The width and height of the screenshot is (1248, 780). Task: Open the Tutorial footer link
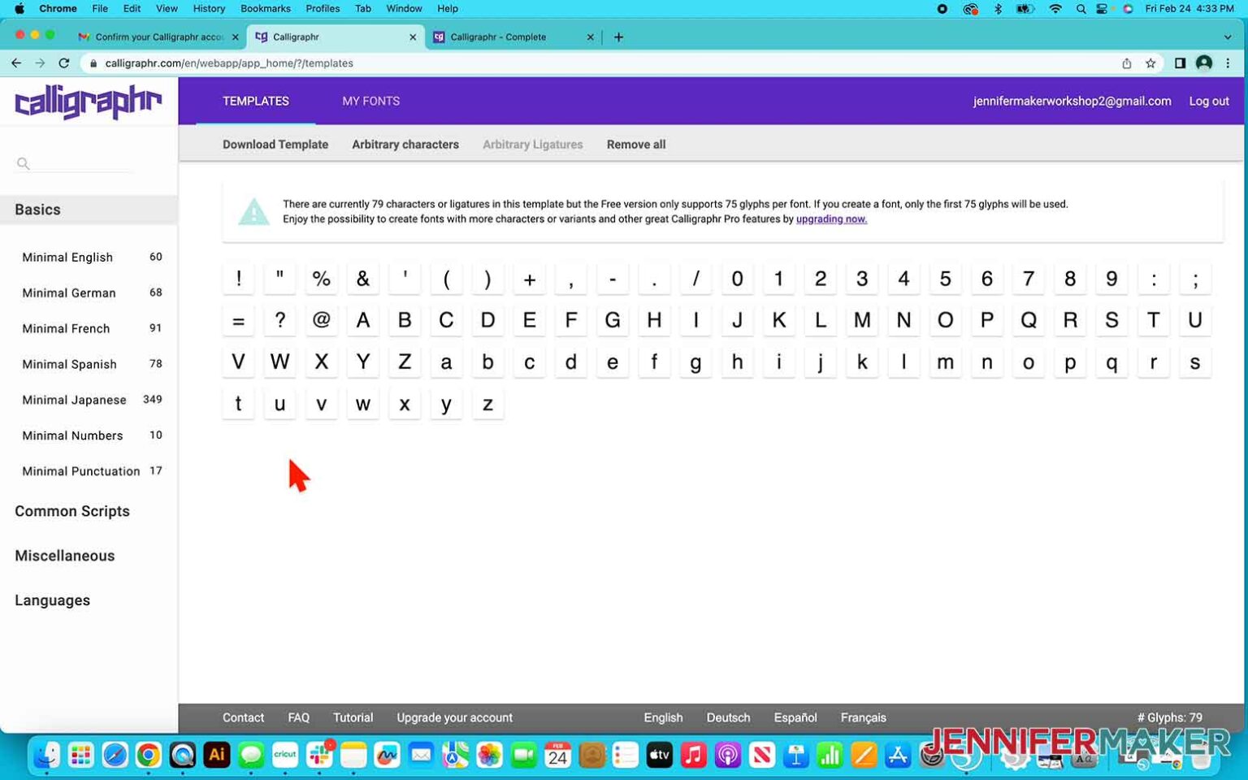tap(353, 718)
